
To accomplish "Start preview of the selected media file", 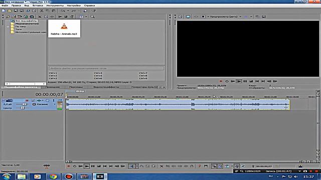I will tap(60, 16).
